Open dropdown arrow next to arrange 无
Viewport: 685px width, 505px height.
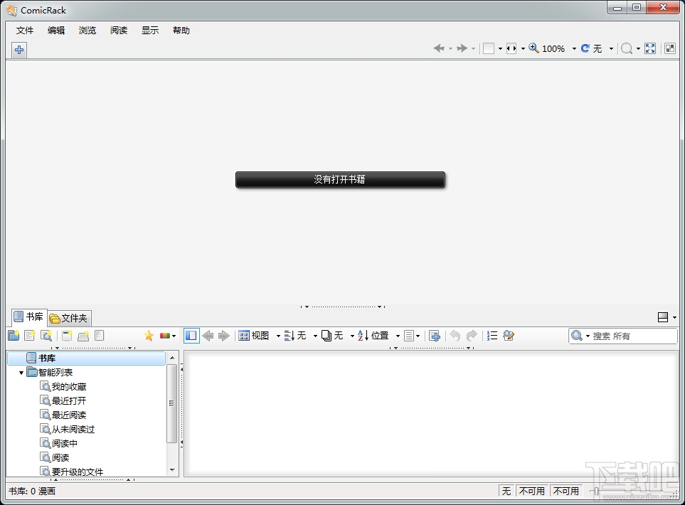pos(315,336)
